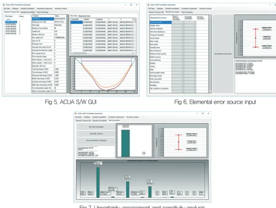Viewport: 276px width, 208px height.
Task: Select Standard Uncertainty tab in Fig 7 window
Action: (100, 121)
